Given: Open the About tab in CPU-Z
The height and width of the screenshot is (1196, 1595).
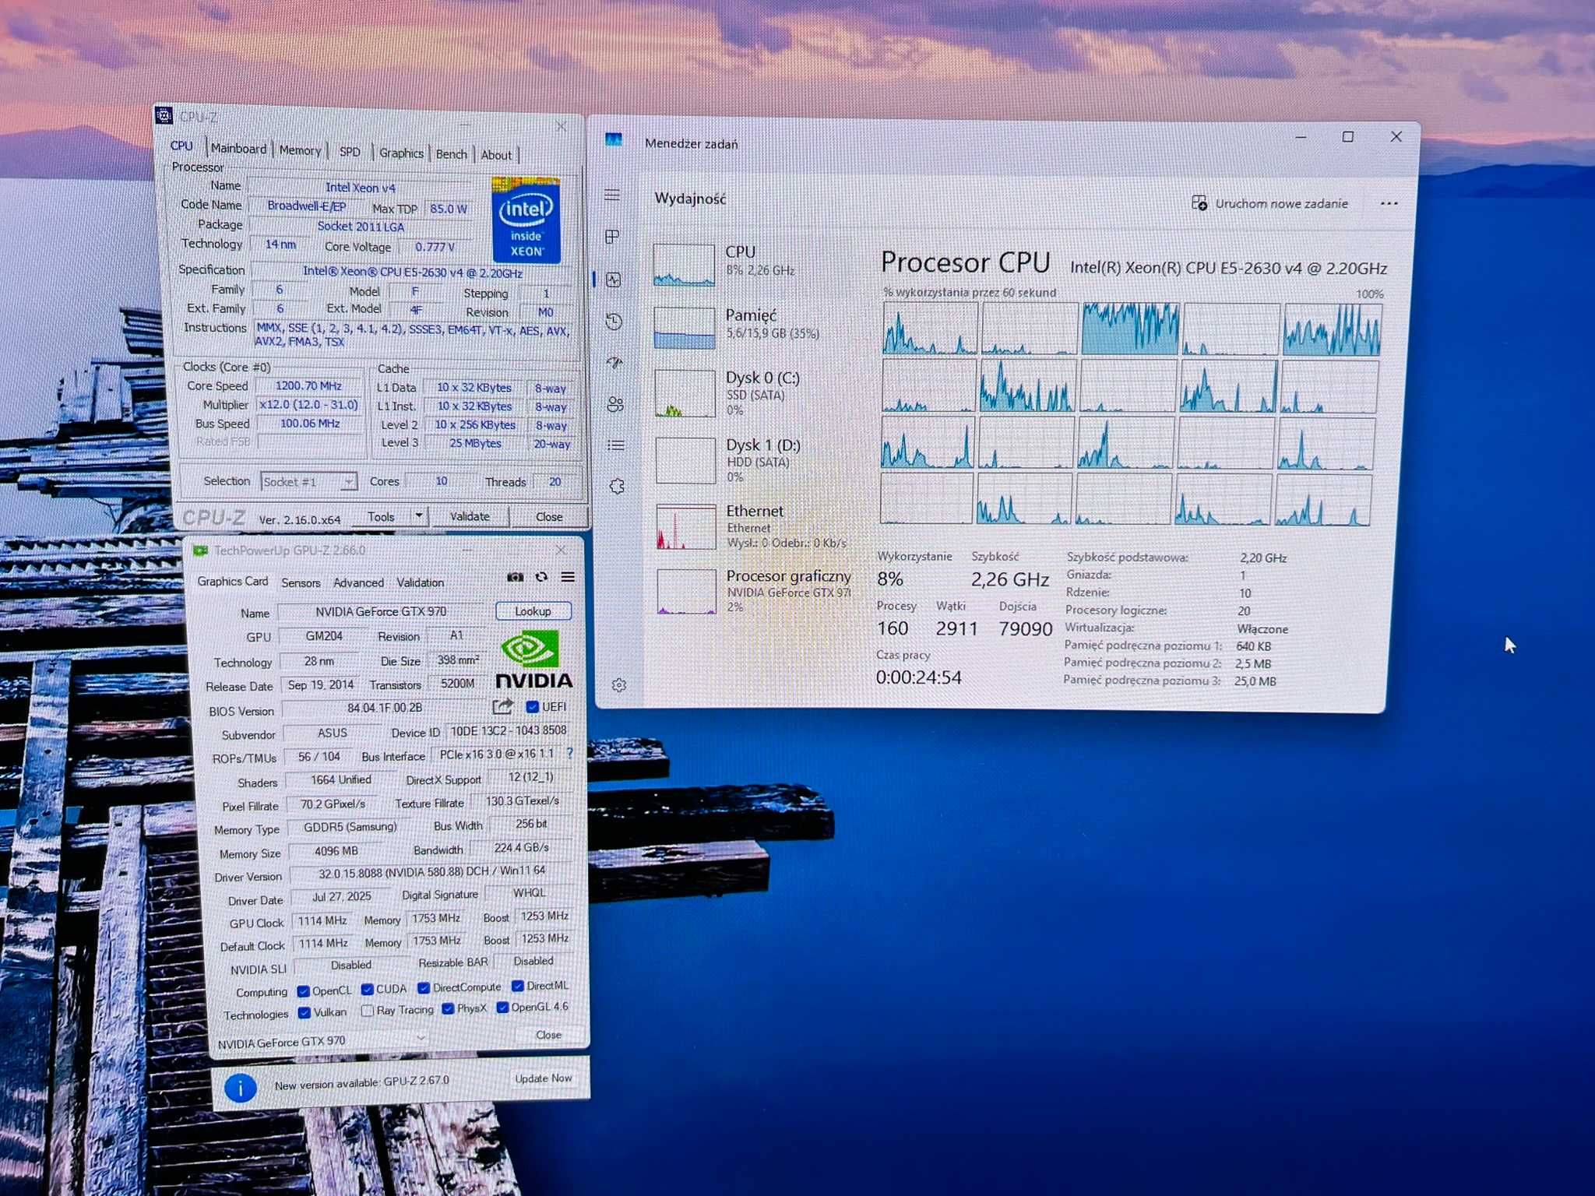Looking at the screenshot, I should click(496, 155).
